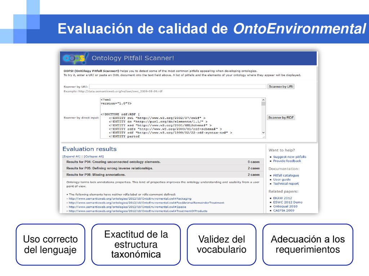Click the Expand All link
The image size is (369, 276).
click(x=71, y=157)
